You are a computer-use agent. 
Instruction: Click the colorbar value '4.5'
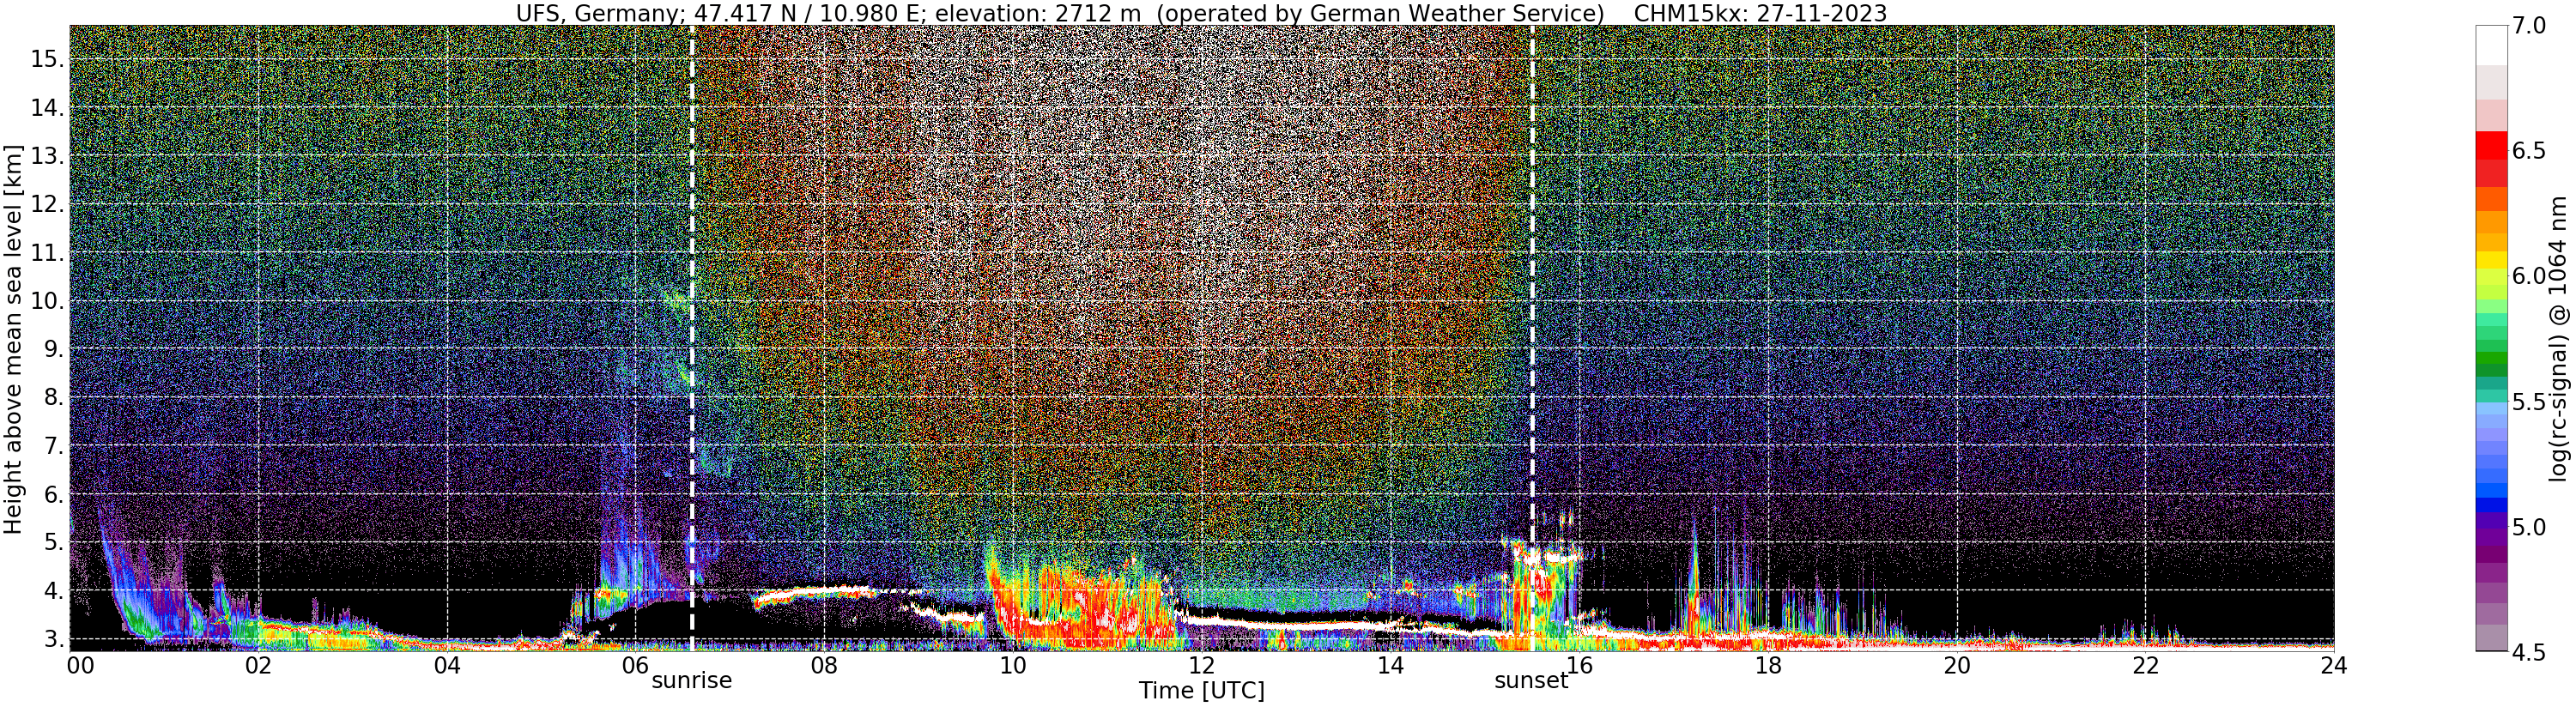coord(2529,652)
